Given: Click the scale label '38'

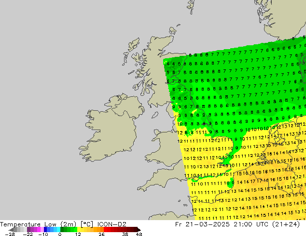Looking at the screenshot, I should click(x=125, y=234).
